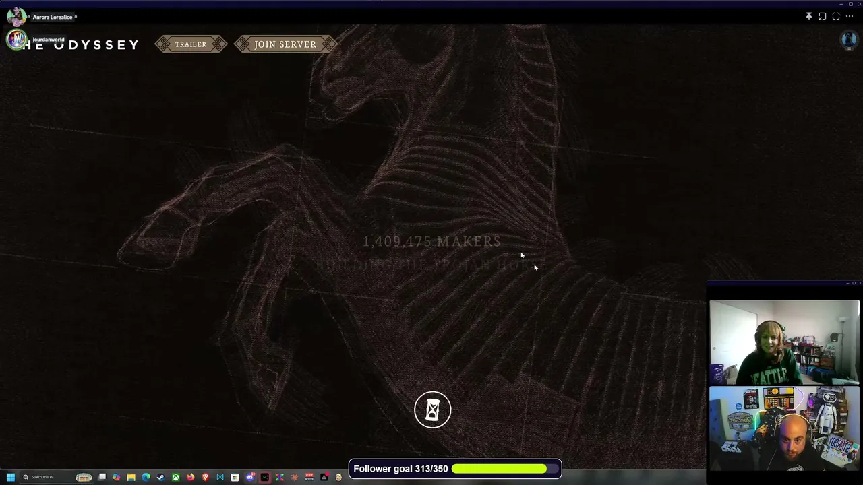Screen dimensions: 863x485
Task: Open Microsoft Store from the taskbar
Action: (x=235, y=477)
